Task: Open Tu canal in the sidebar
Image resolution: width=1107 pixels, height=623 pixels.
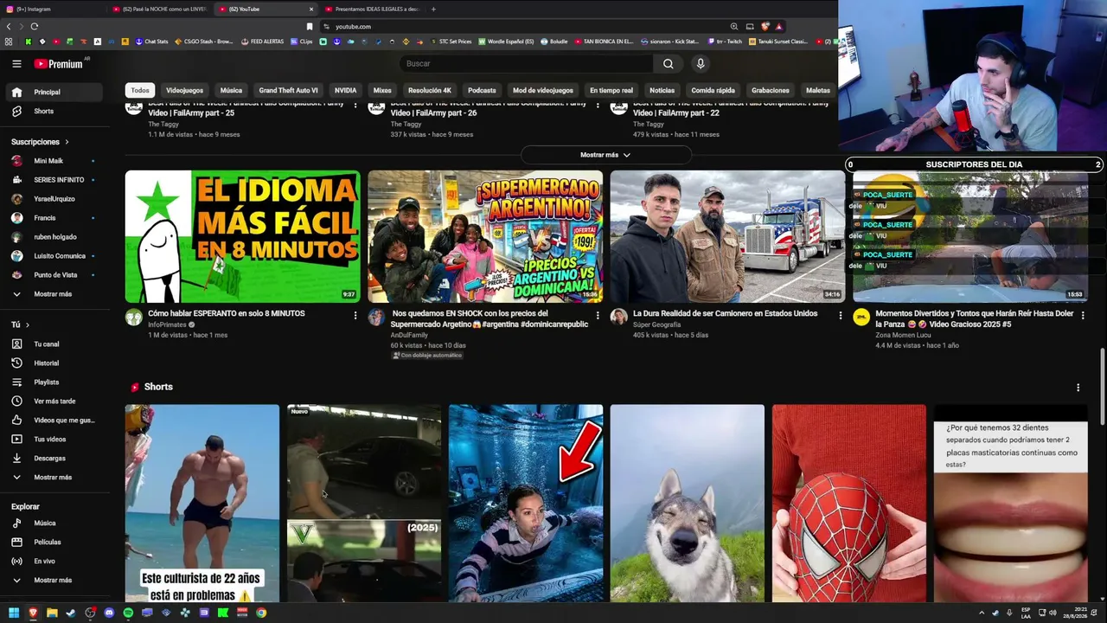Action: pyautogui.click(x=46, y=344)
